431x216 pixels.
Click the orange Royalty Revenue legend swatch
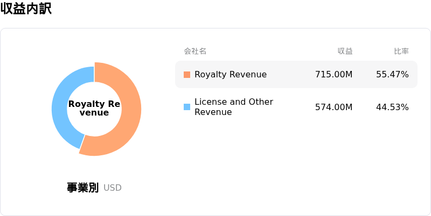click(187, 75)
